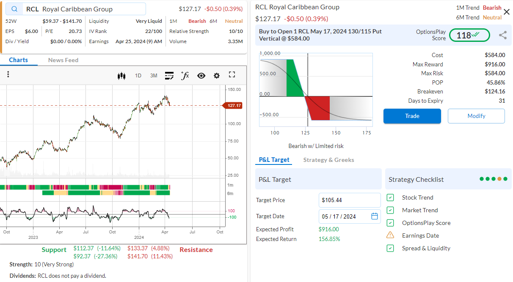
Task: Click the P/E value 20.73
Action: pos(75,31)
